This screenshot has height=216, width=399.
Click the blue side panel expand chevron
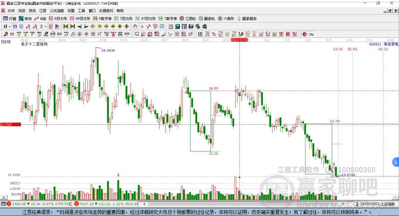(x=396, y=162)
